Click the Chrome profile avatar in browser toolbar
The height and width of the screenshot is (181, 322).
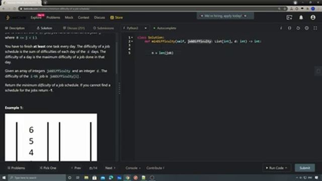point(313,9)
